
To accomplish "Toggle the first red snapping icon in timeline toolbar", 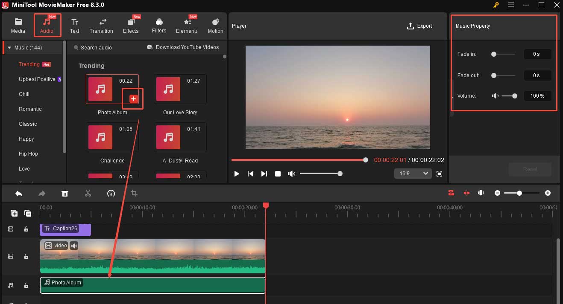I will 451,193.
